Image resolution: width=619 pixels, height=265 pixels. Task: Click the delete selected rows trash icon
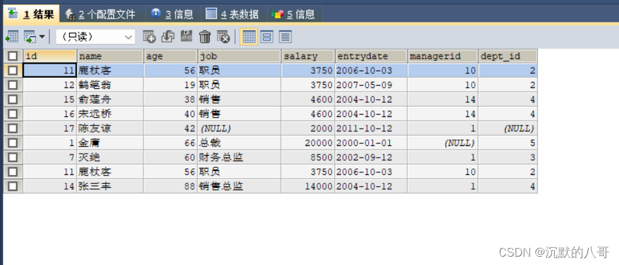pyautogui.click(x=205, y=37)
